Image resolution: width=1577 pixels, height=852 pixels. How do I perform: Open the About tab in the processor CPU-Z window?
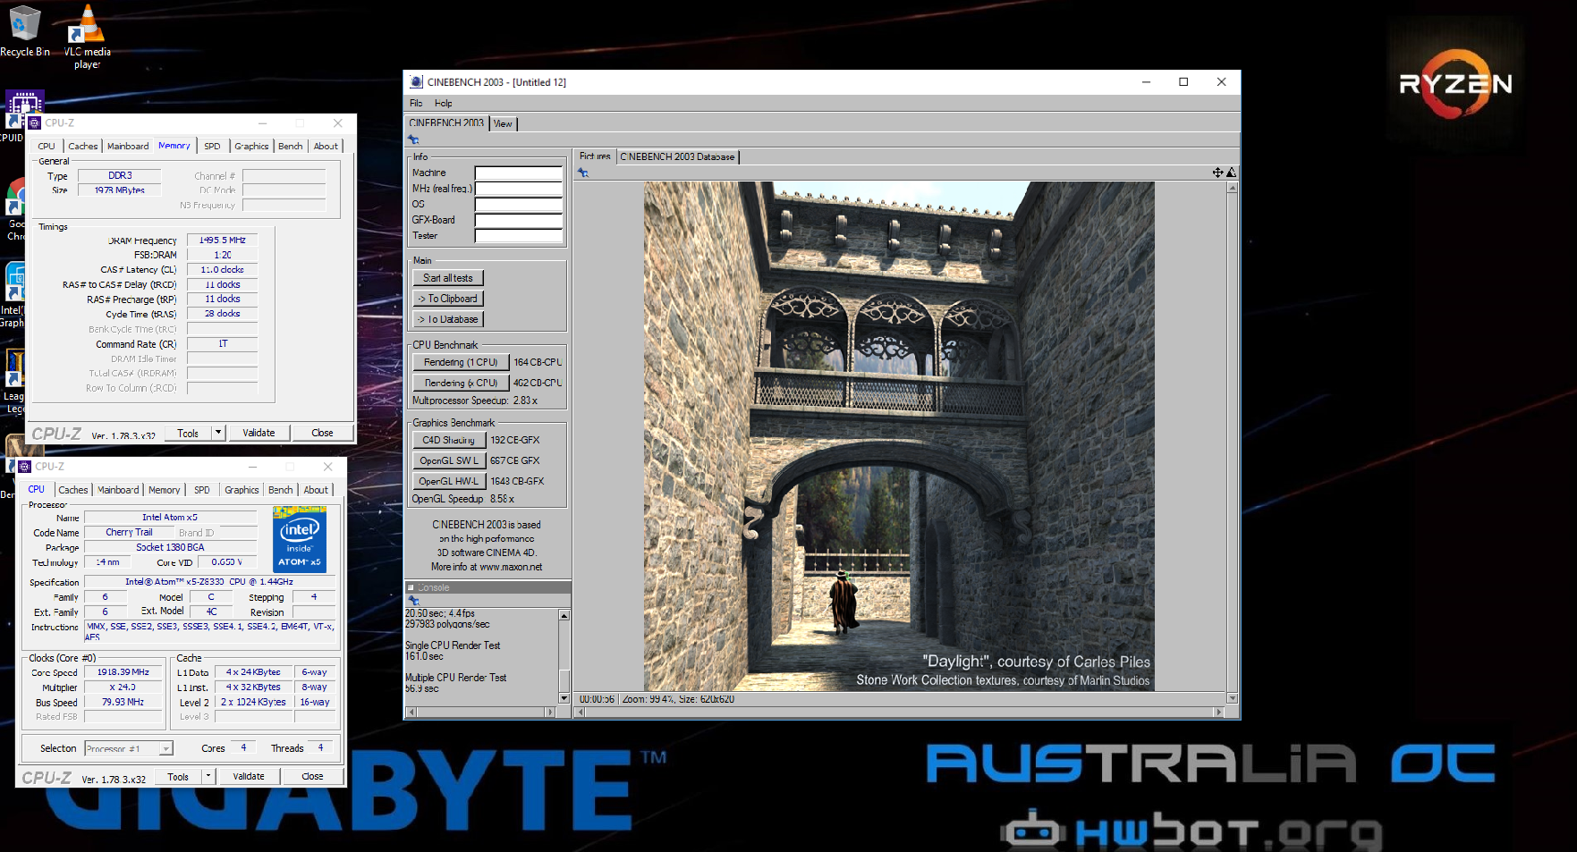point(316,490)
